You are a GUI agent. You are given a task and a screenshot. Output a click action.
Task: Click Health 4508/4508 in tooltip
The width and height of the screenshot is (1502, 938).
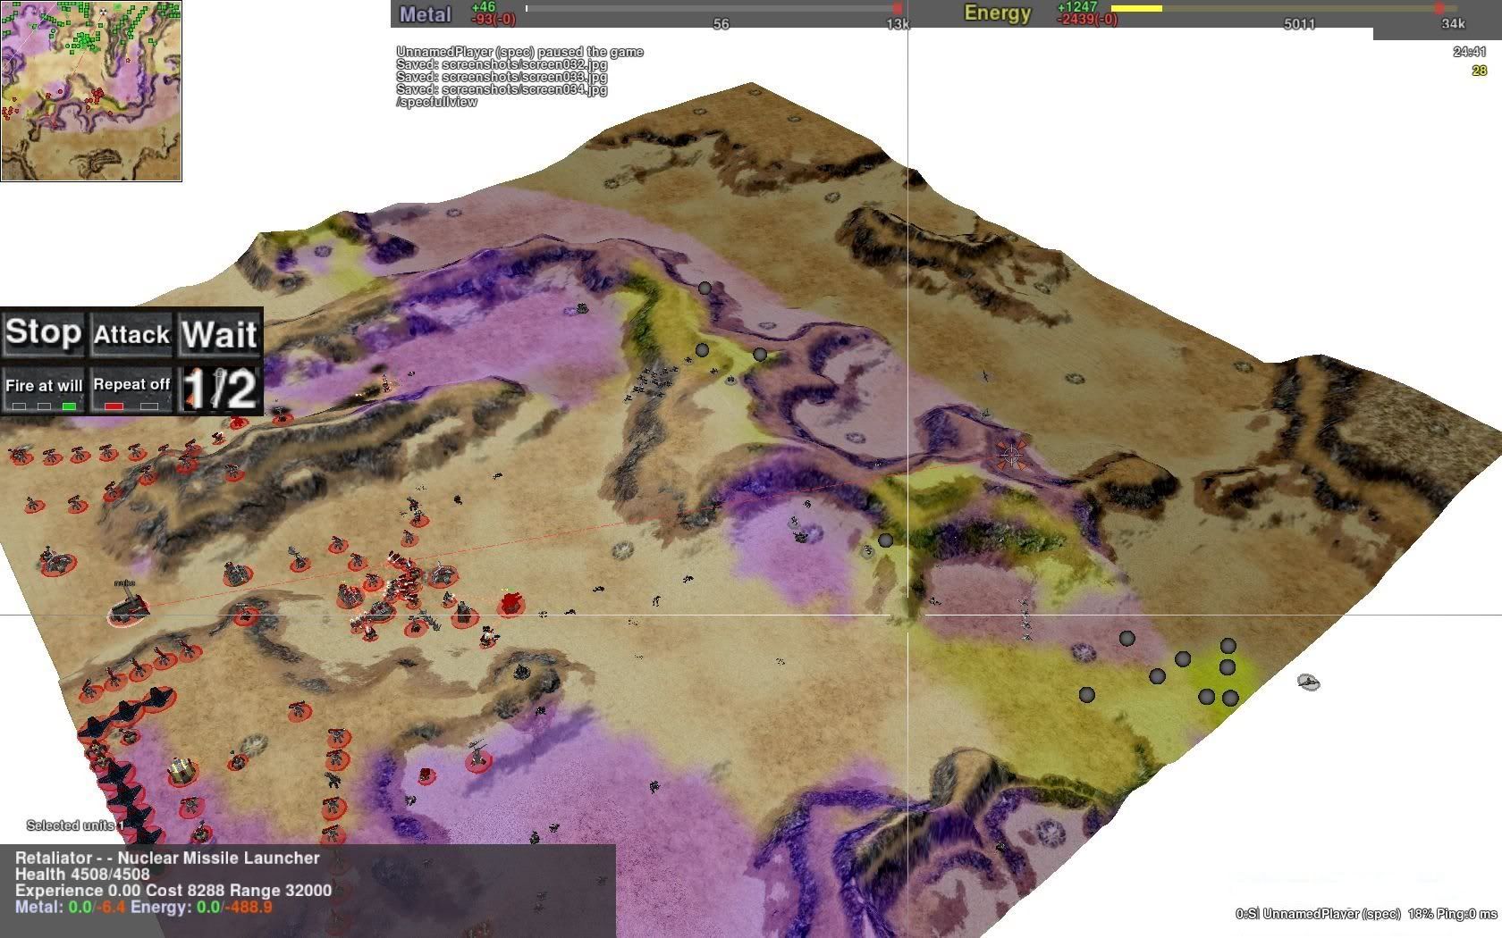point(82,874)
